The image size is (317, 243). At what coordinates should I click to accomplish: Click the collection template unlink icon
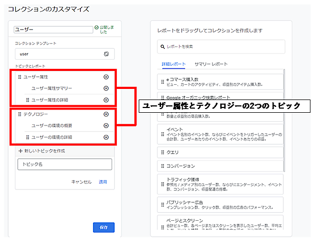[x=106, y=54]
